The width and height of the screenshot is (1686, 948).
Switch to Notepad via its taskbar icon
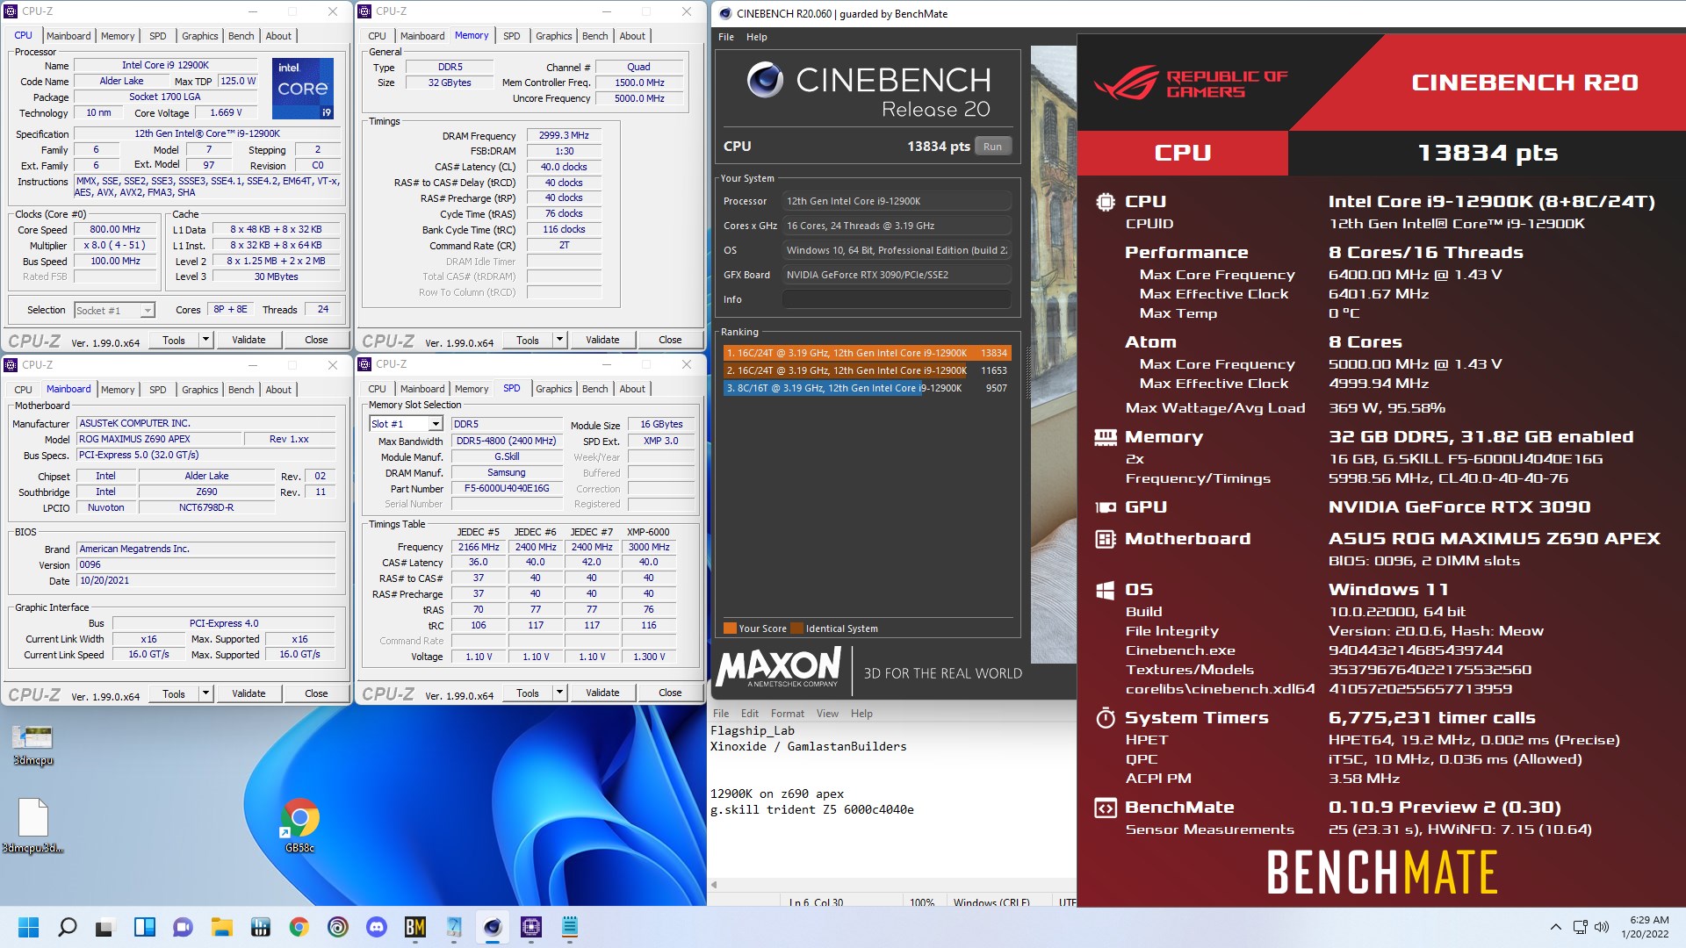point(569,927)
